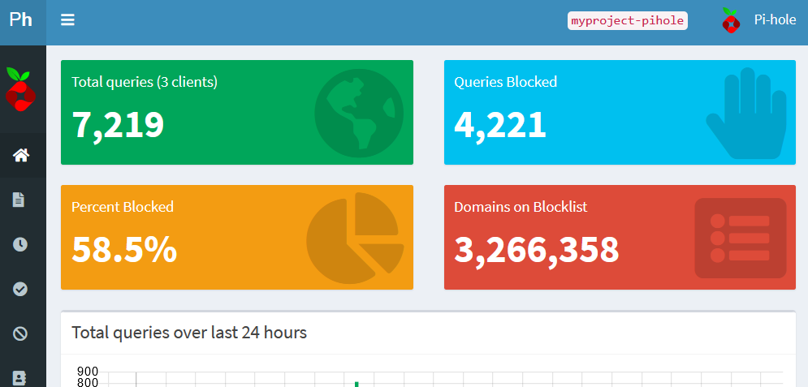808x387 pixels.
Task: Click the green bar in queries chart
Action: pyautogui.click(x=356, y=385)
